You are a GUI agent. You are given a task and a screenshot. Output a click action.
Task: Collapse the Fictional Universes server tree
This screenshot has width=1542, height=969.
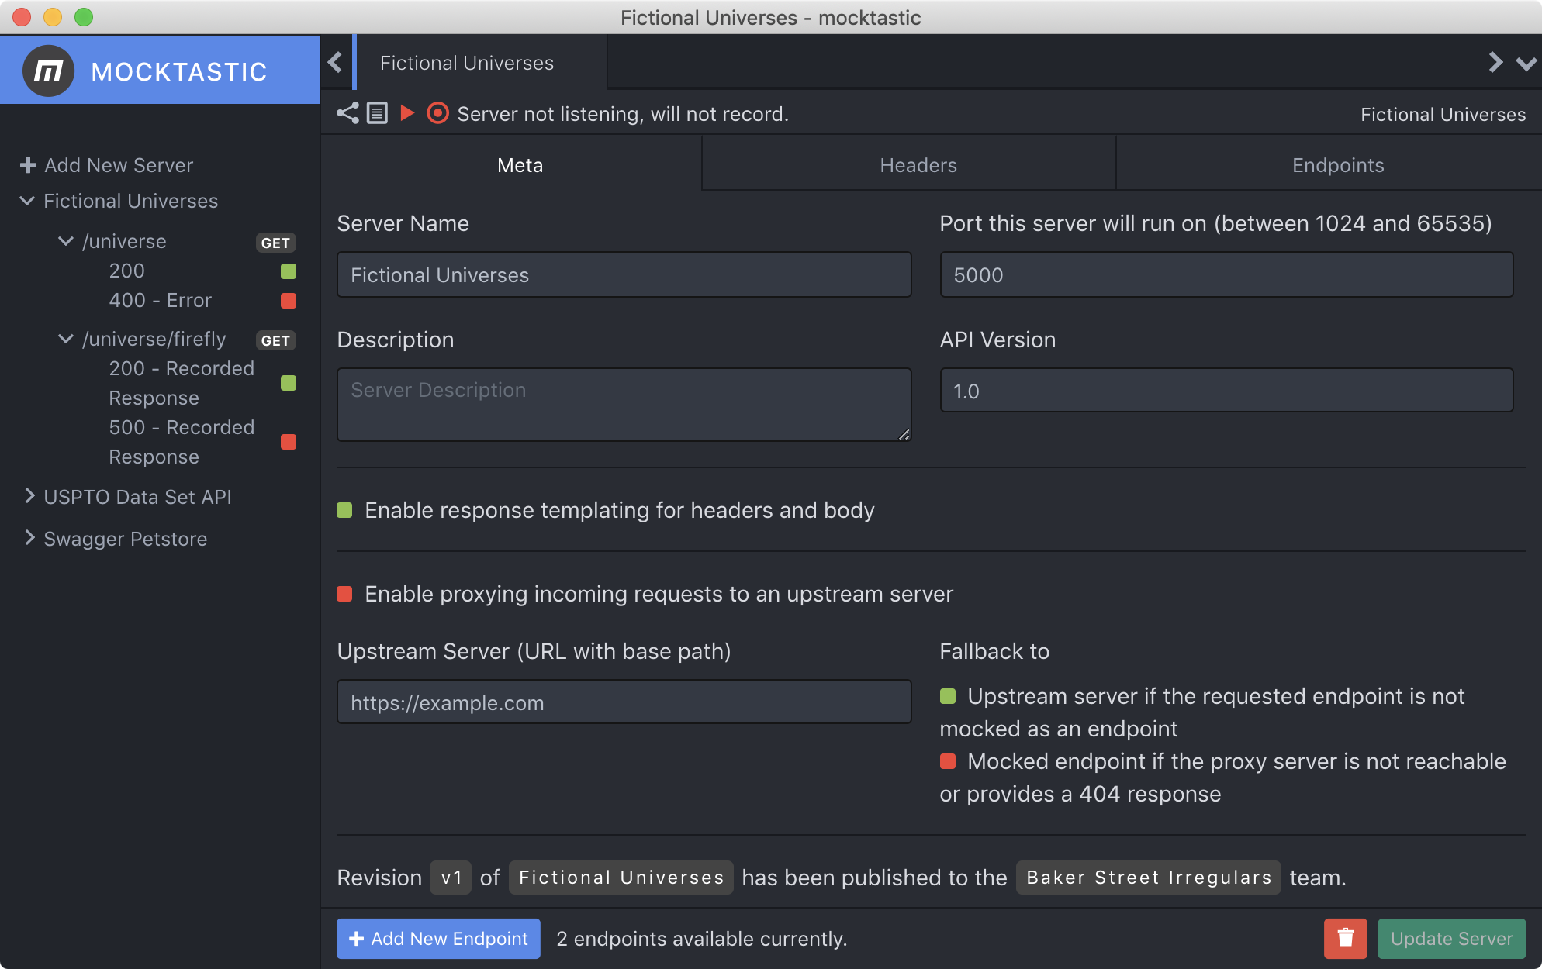27,201
